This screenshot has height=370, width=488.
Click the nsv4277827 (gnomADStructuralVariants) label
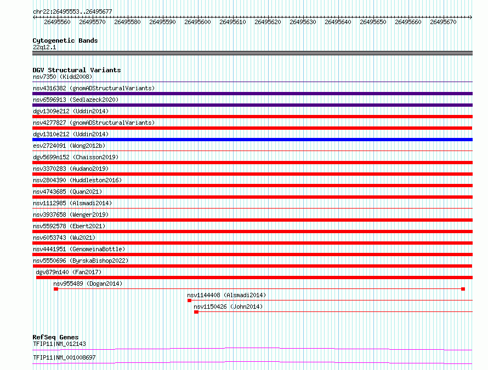pyautogui.click(x=94, y=123)
